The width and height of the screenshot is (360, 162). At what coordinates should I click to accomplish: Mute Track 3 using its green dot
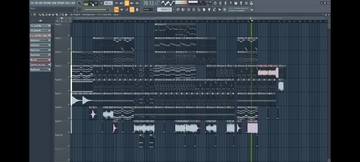tap(69, 49)
